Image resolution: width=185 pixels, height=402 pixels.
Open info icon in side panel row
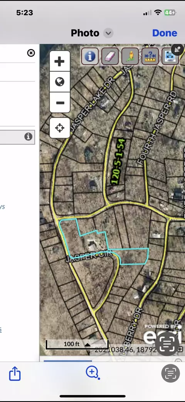[x=29, y=137]
